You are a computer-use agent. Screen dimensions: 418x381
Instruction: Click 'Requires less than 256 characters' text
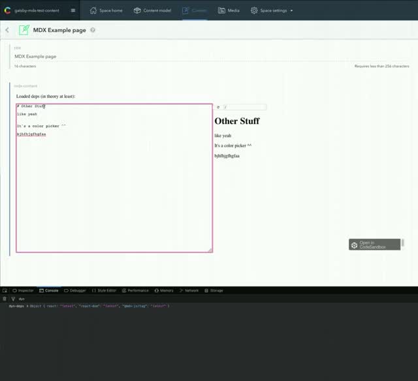pyautogui.click(x=381, y=66)
